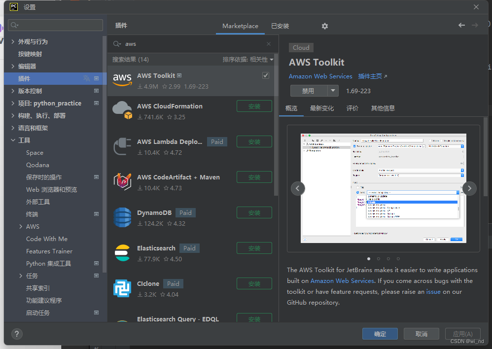Screen dimensions: 492x349
Task: Select the first carousel page dot
Action: point(369,259)
